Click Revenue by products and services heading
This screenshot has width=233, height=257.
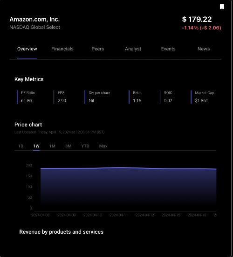(x=61, y=232)
